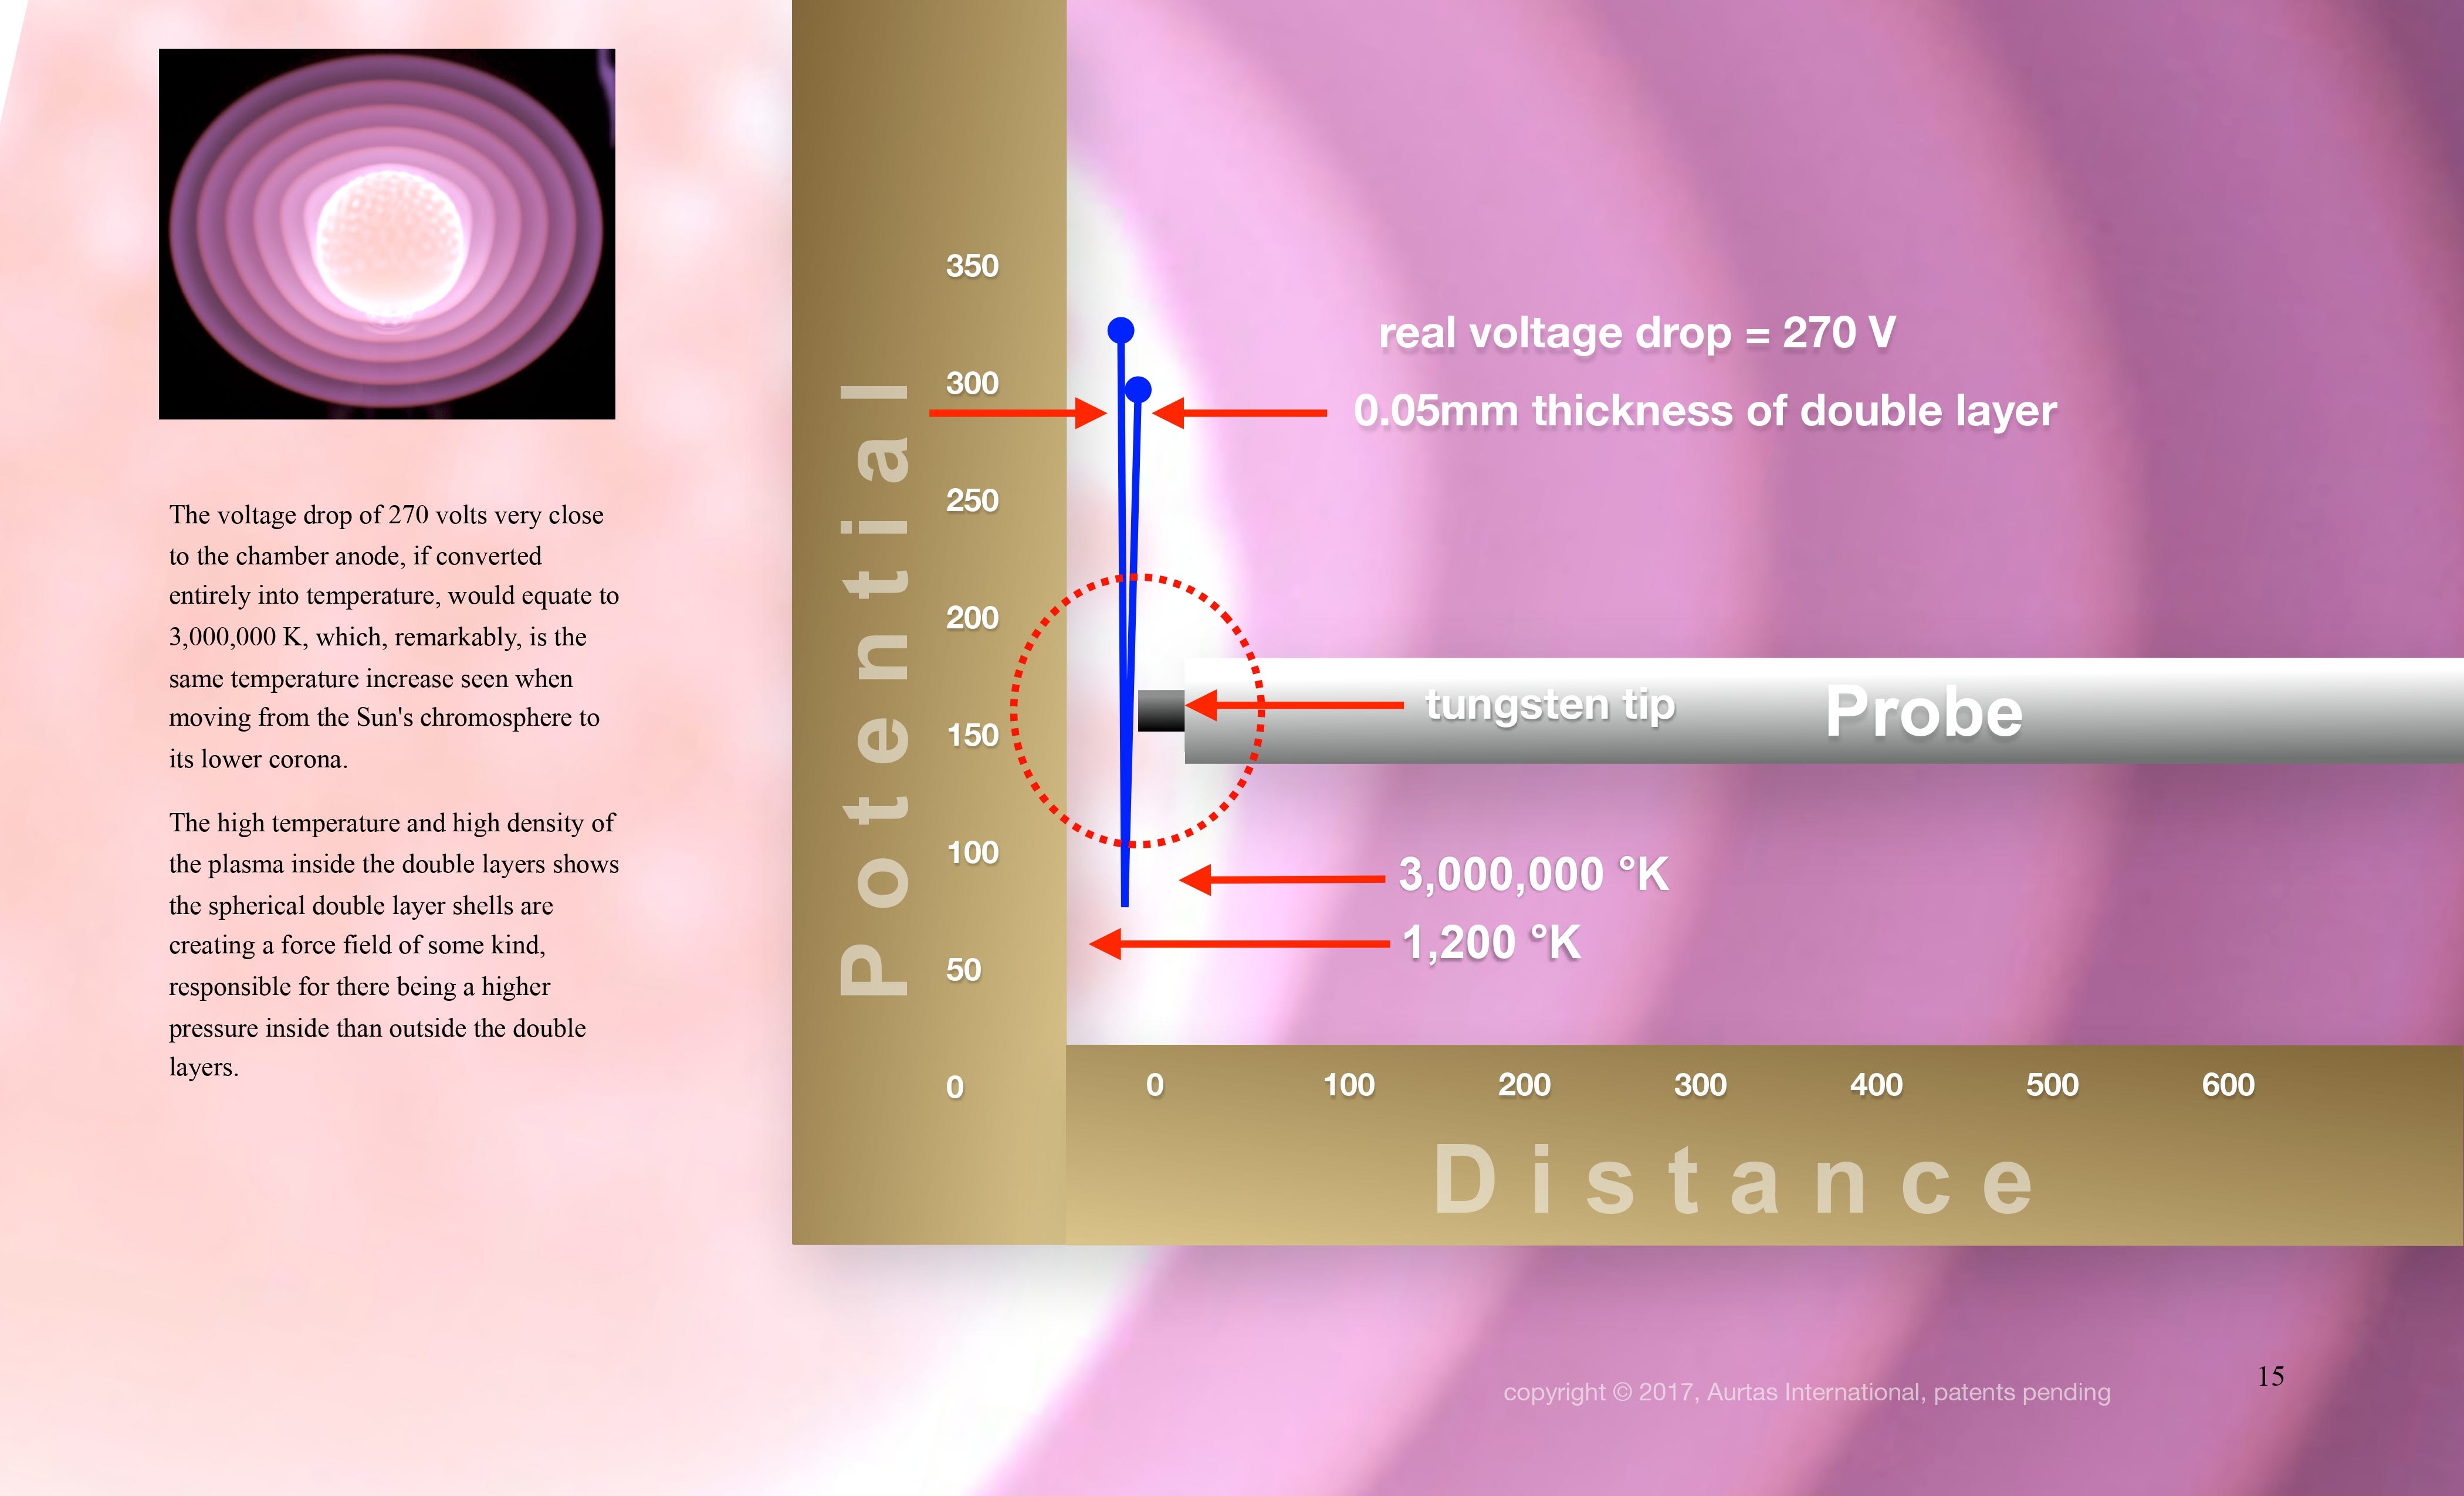Click the upper blue data point marker
Viewport: 2464px width, 1496px height.
pyautogui.click(x=1120, y=330)
